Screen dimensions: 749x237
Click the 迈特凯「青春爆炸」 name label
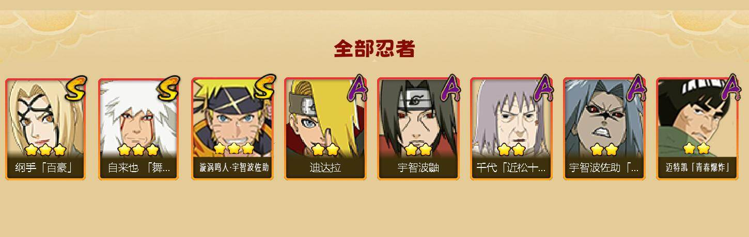point(697,168)
